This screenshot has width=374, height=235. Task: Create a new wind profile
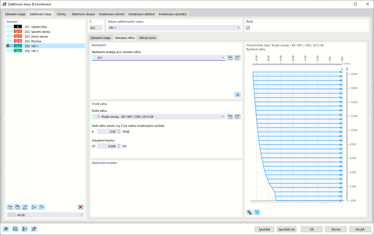(230, 116)
